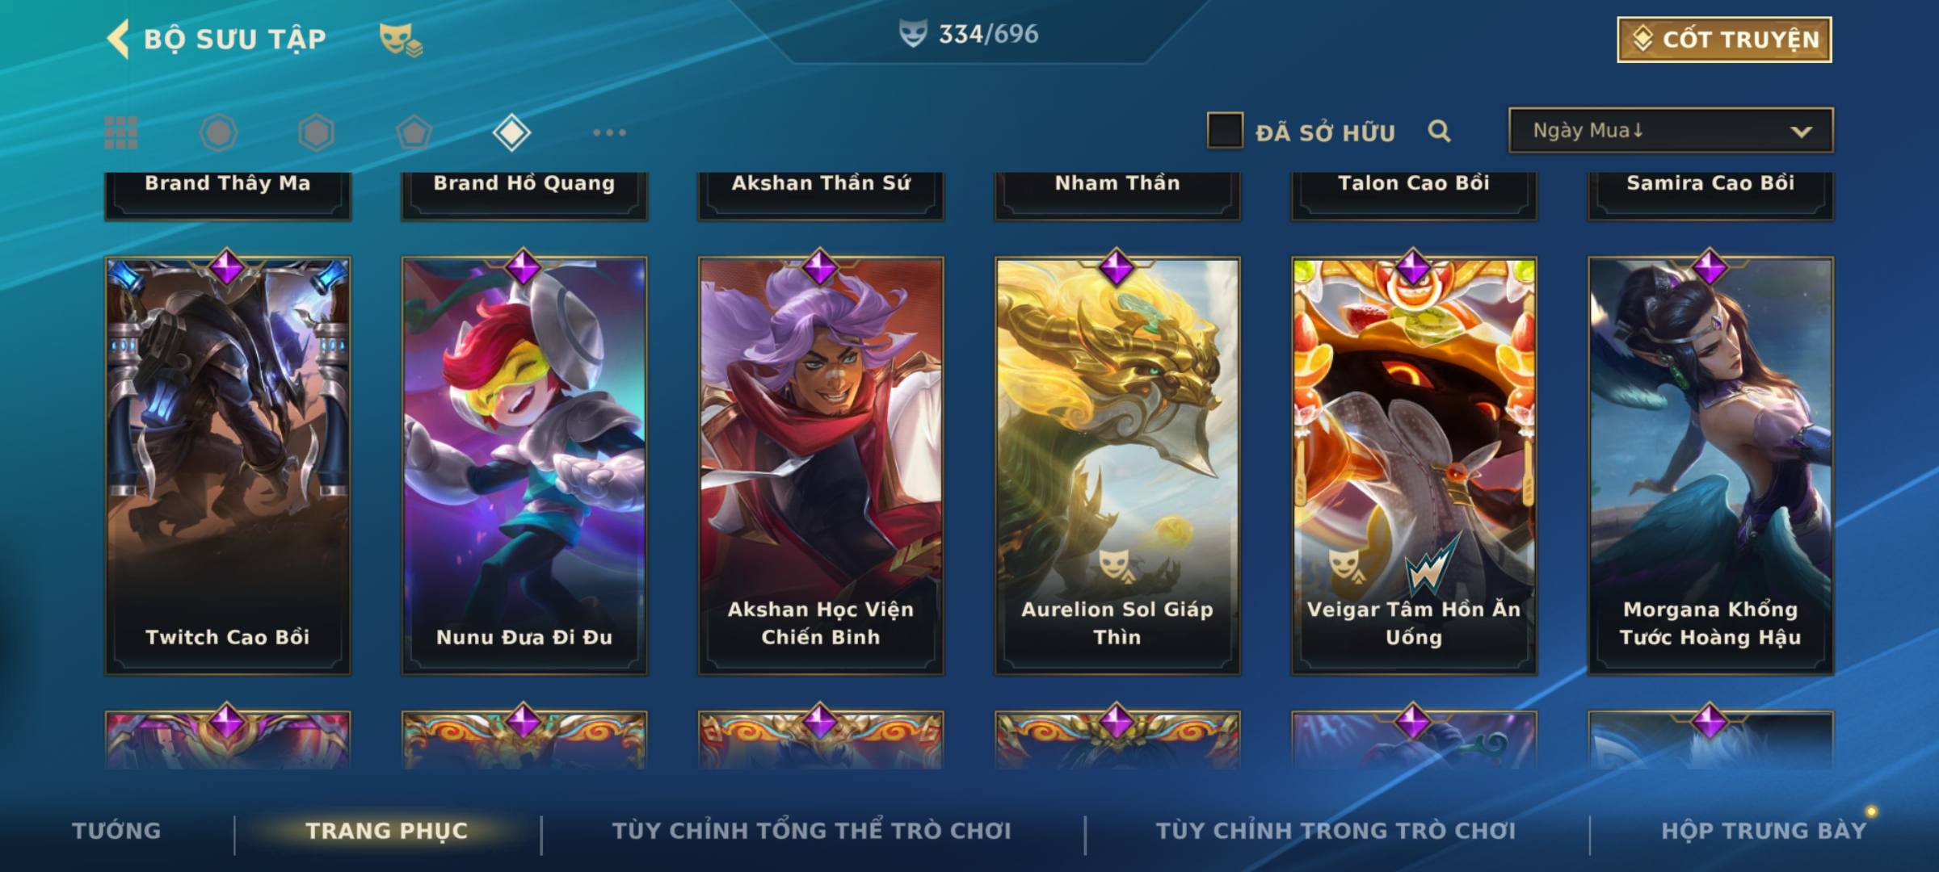The height and width of the screenshot is (872, 1939).
Task: Select the hexagon rarity filter icon
Action: click(316, 132)
